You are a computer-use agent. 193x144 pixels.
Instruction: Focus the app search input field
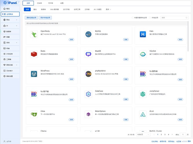(174, 18)
